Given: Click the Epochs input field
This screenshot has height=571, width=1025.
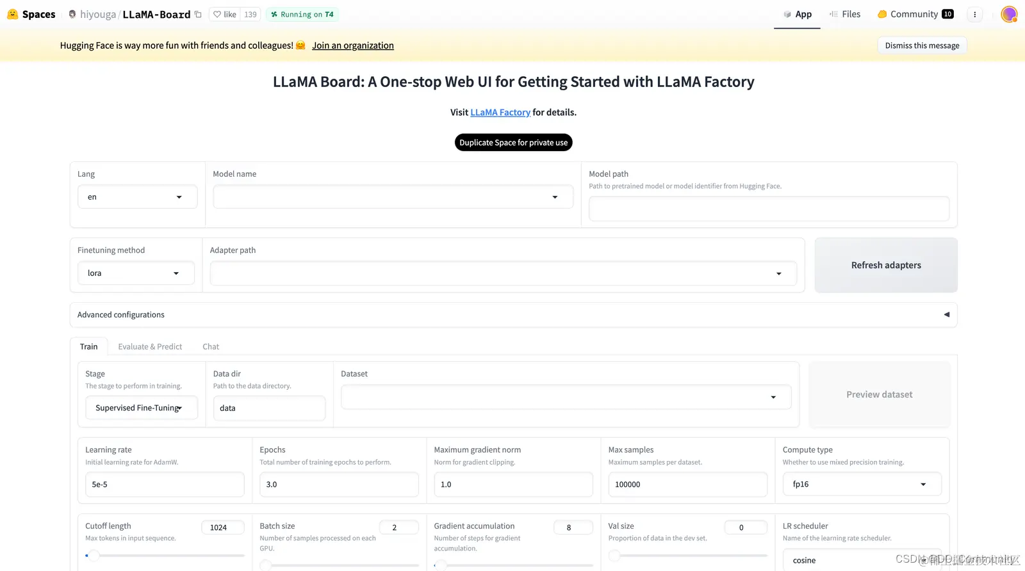Looking at the screenshot, I should [339, 484].
